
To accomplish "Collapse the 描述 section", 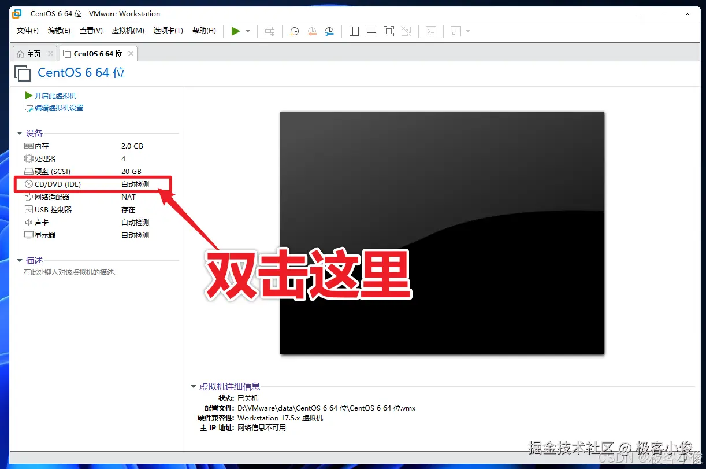I will coord(20,261).
